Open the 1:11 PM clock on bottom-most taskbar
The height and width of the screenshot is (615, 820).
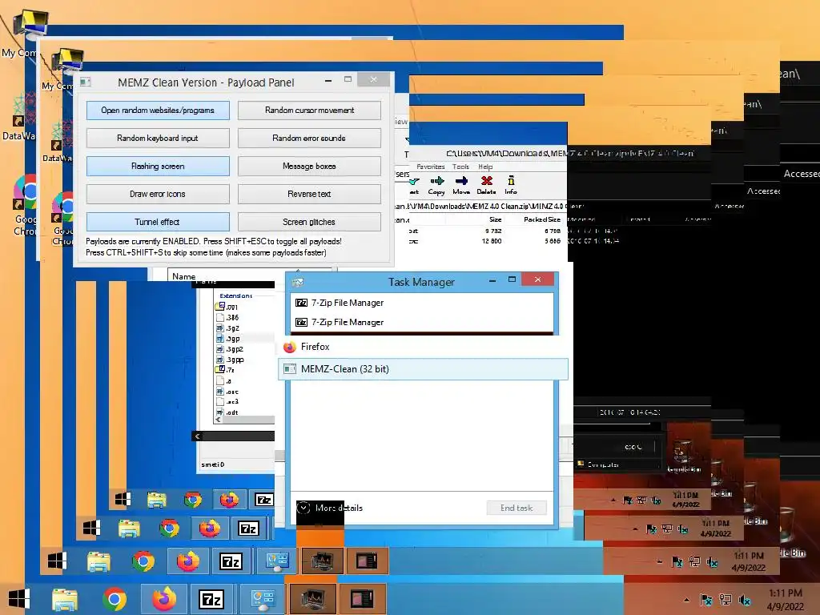786,600
